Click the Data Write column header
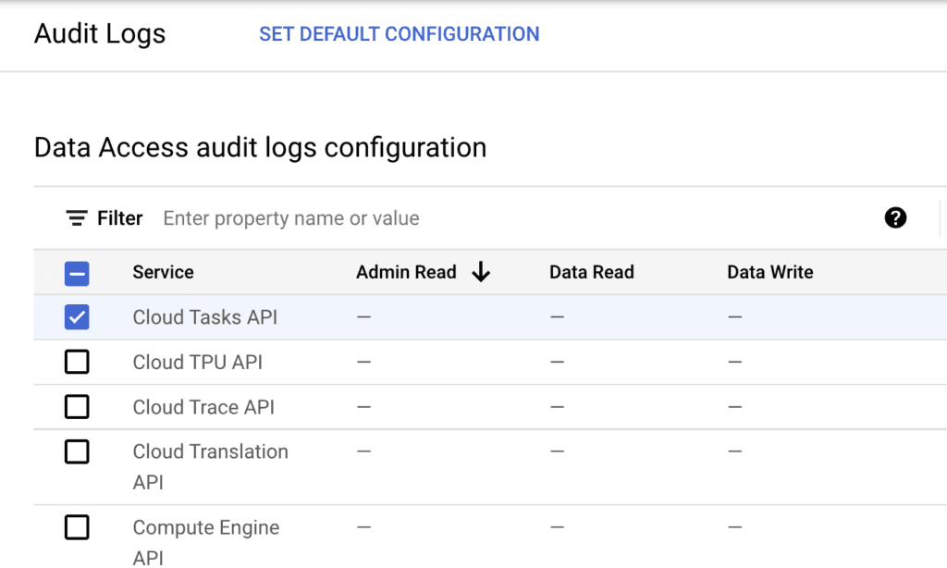947x568 pixels. [x=769, y=272]
